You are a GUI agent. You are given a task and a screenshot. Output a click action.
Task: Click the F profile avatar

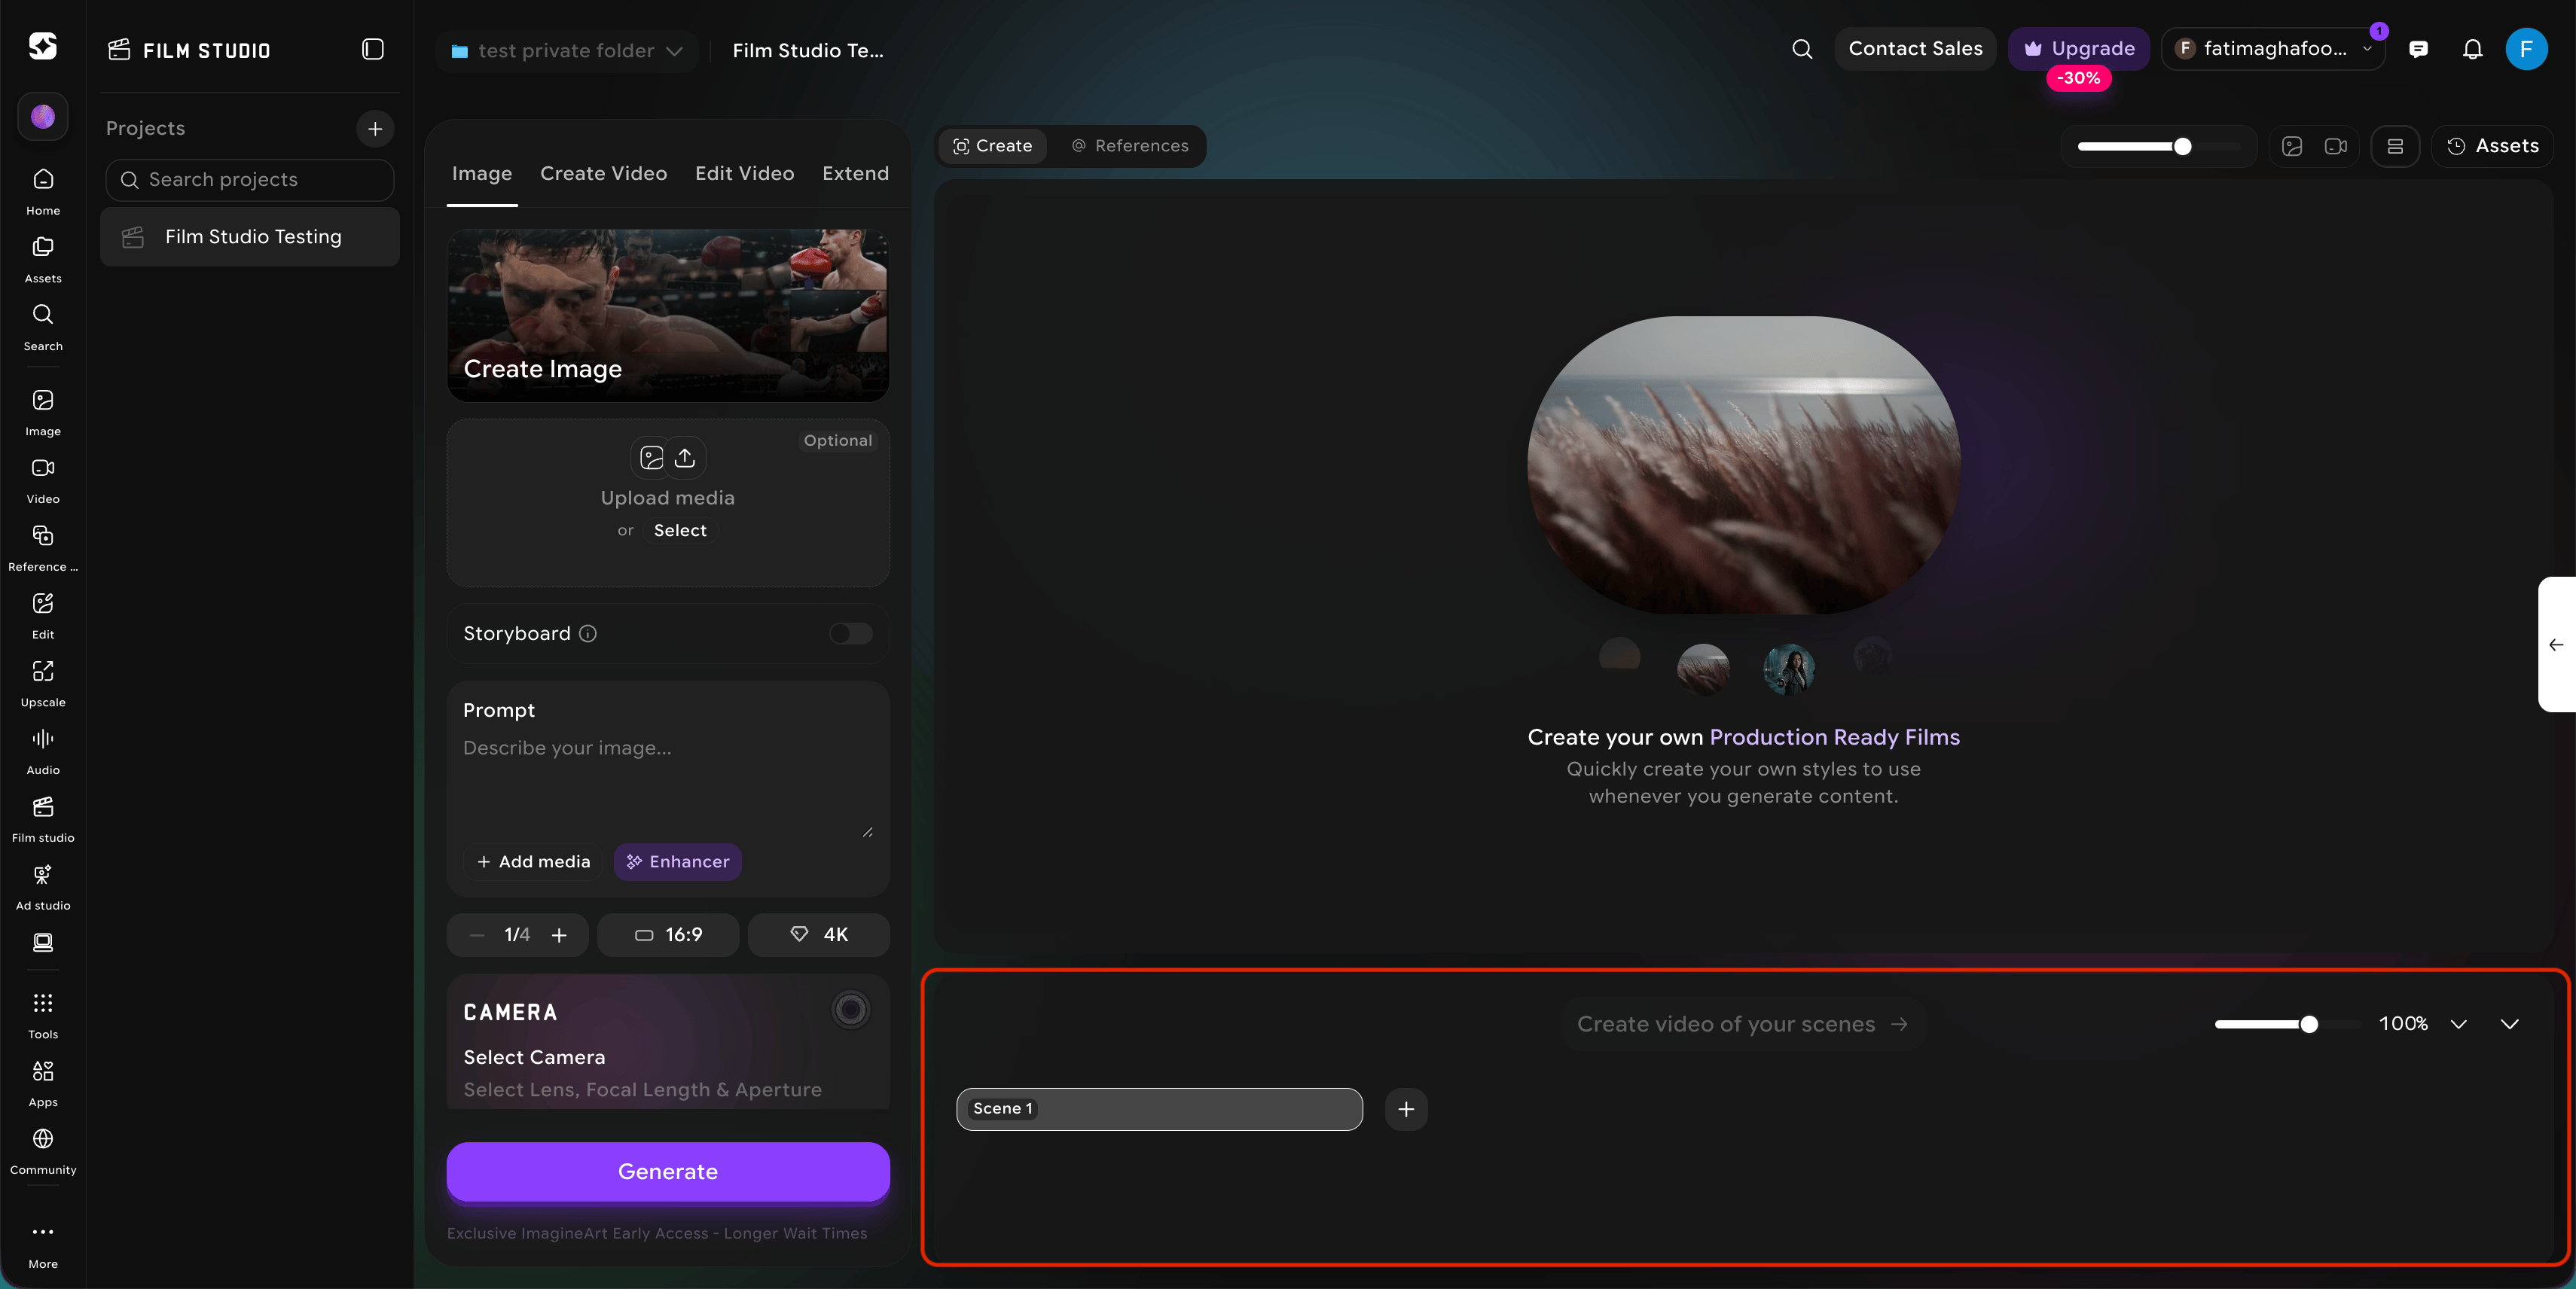click(x=2526, y=49)
